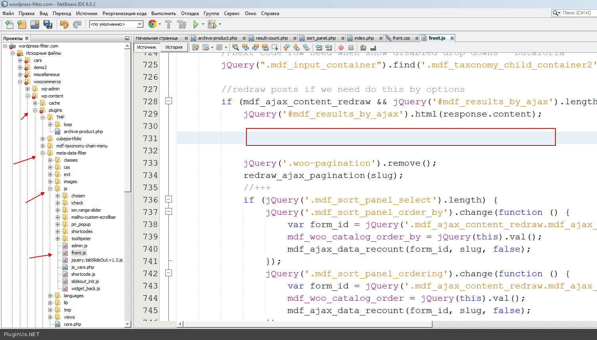Toggle the code fold at line 736
This screenshot has width=597, height=340.
click(168, 199)
